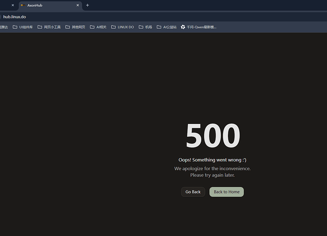Open the 网页小工具 bookmark folder

pos(49,27)
